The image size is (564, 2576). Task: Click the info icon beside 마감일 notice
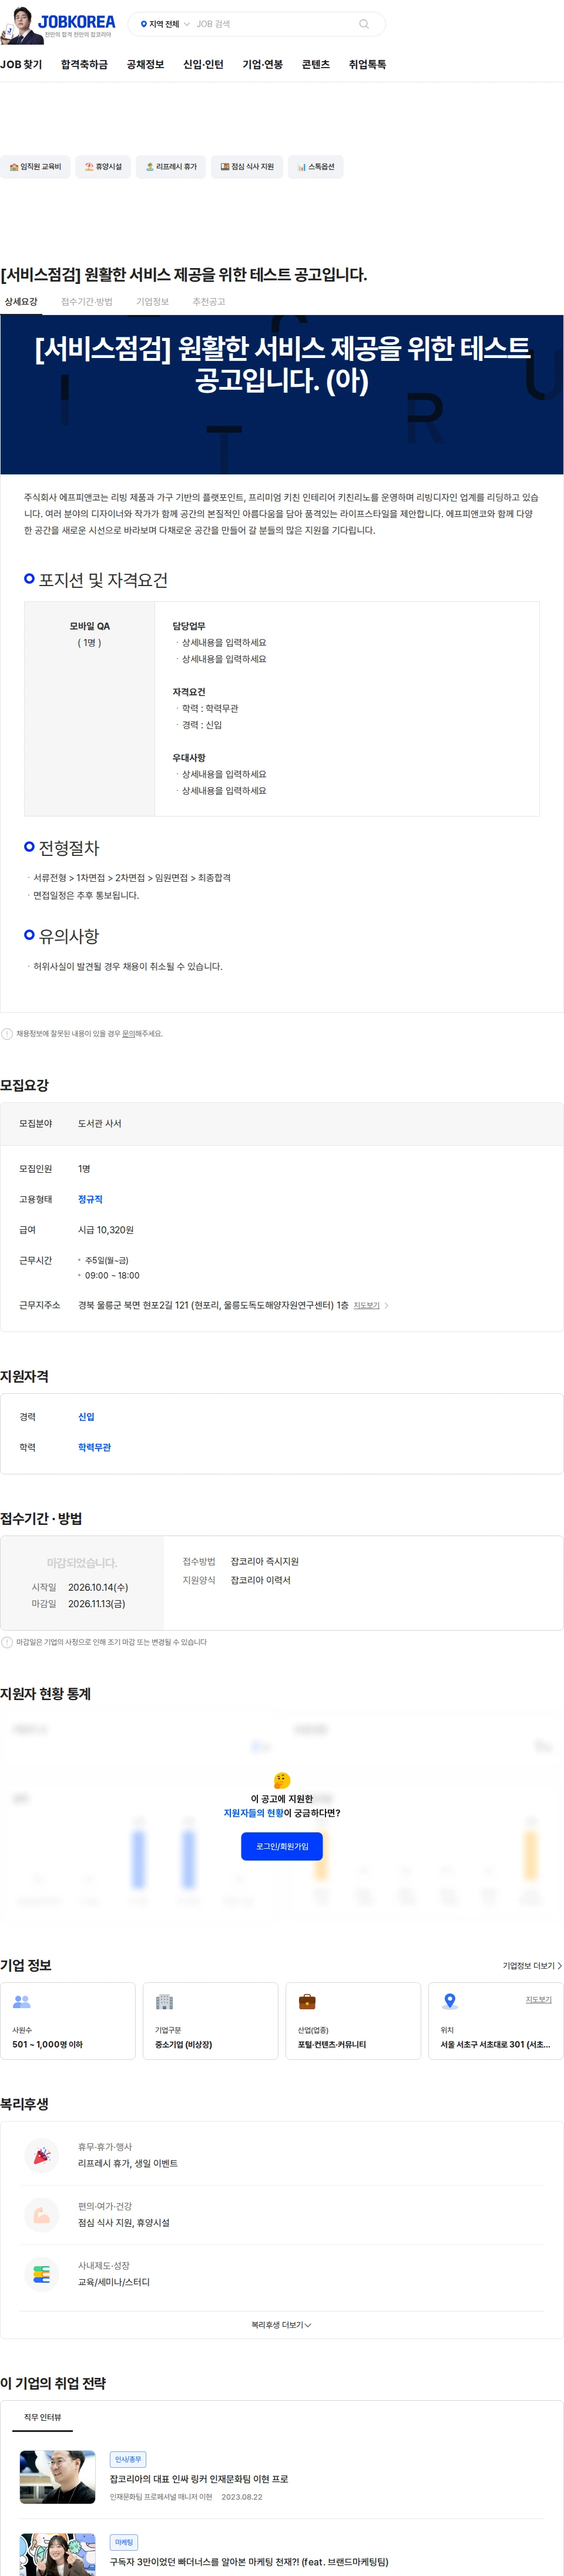pos(7,1641)
